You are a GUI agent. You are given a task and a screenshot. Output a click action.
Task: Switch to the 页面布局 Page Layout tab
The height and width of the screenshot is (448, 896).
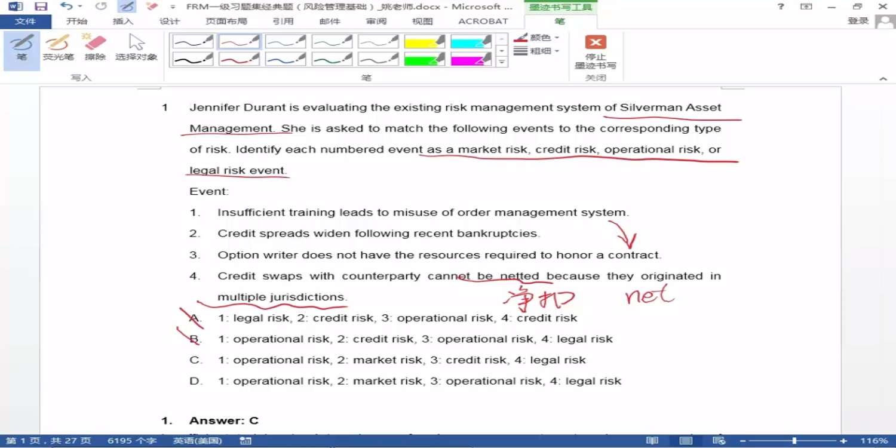pyautogui.click(x=226, y=22)
